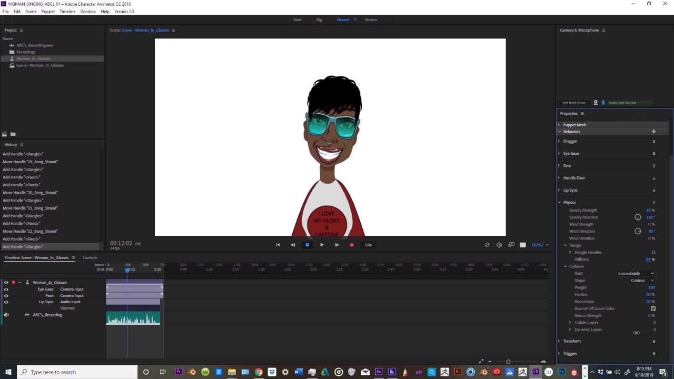This screenshot has width=674, height=379.
Task: Toggle the Bounce Off Scene Sides checkbox
Action: point(653,308)
